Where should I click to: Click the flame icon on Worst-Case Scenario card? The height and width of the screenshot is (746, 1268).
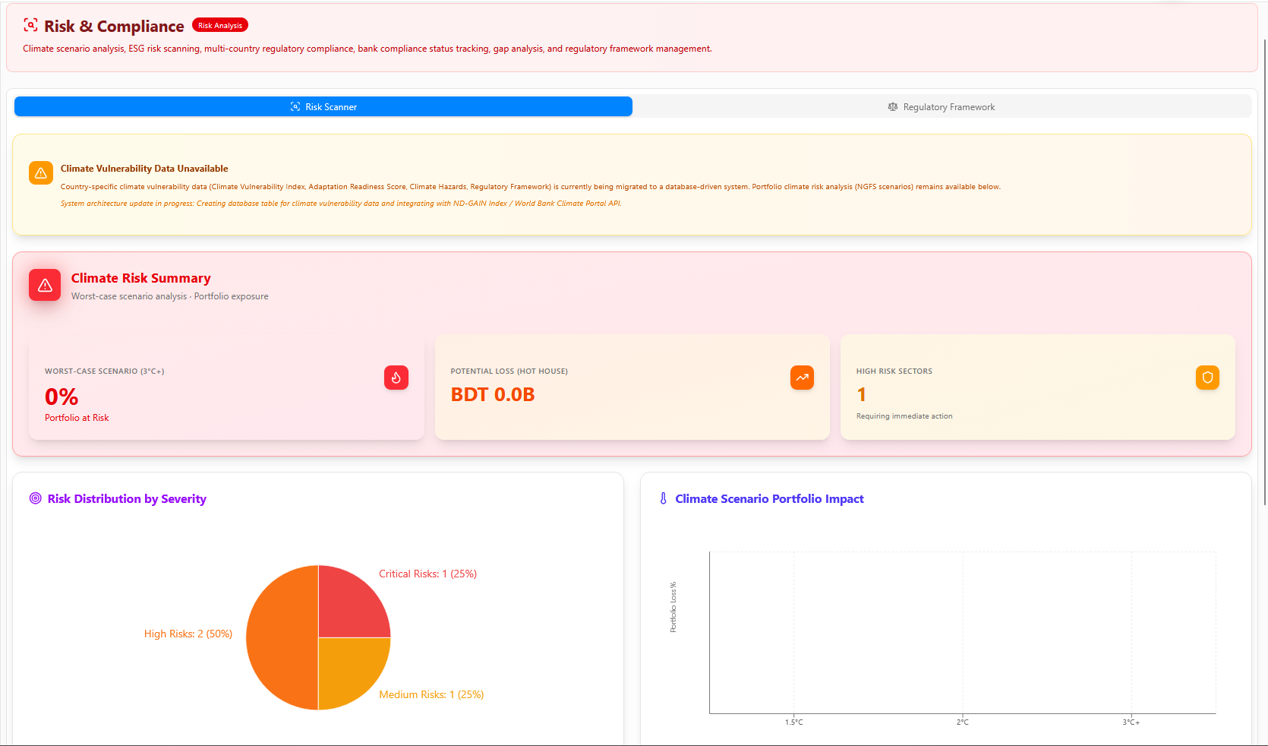pos(396,378)
